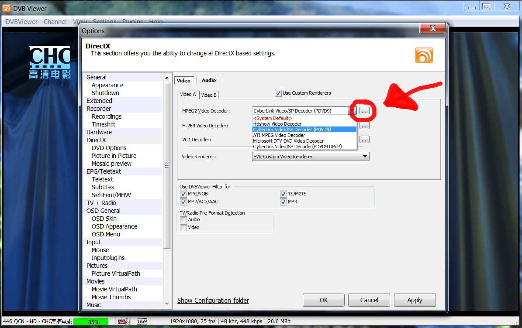Click the Apply button
Screen dimensions: 522x328
click(415, 300)
